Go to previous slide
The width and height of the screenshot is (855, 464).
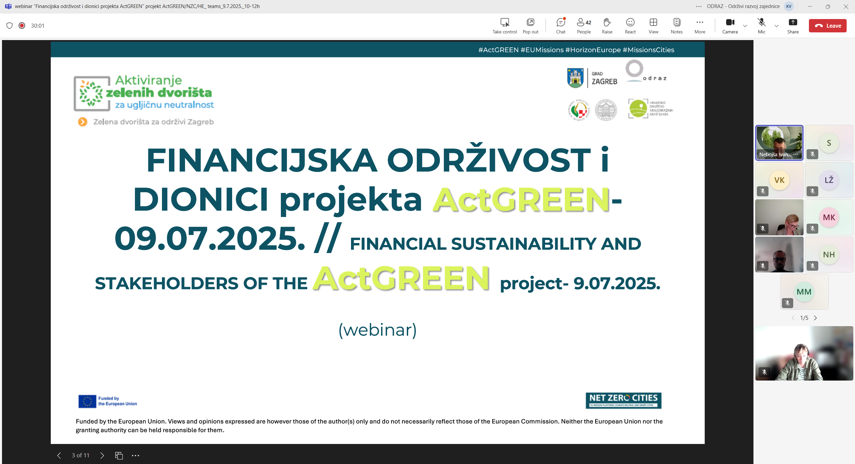pos(59,455)
